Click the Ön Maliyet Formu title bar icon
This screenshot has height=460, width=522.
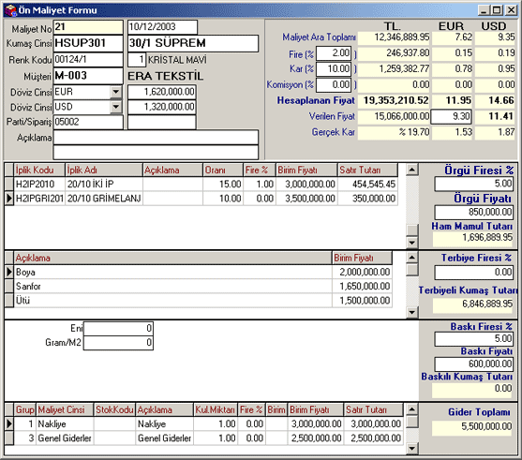point(11,10)
